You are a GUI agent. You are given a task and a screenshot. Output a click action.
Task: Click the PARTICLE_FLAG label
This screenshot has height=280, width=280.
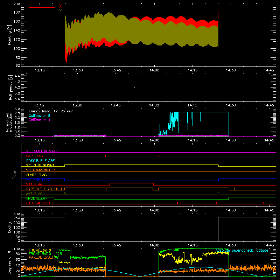pyautogui.click(x=39, y=189)
